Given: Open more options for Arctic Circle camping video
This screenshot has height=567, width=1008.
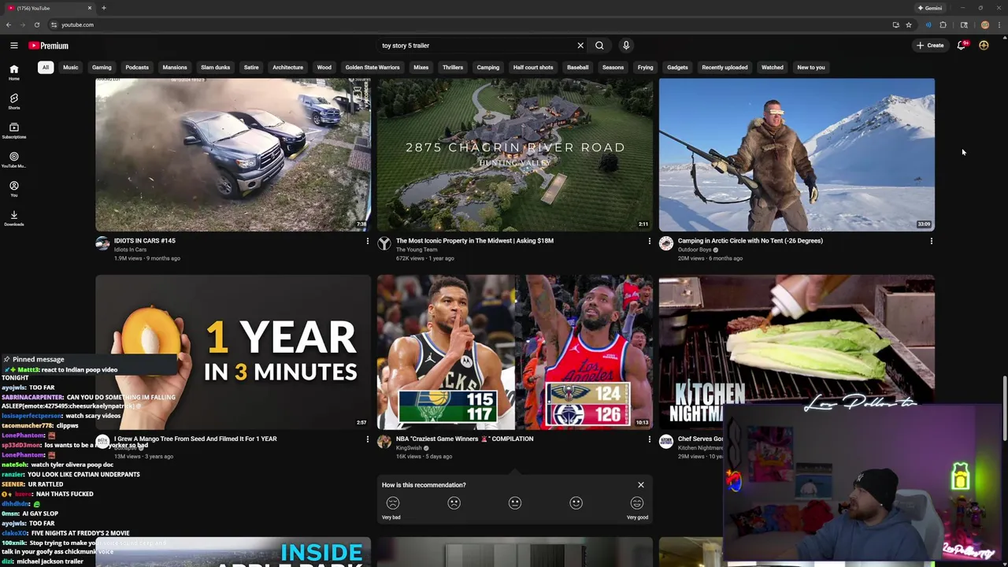Looking at the screenshot, I should (931, 241).
